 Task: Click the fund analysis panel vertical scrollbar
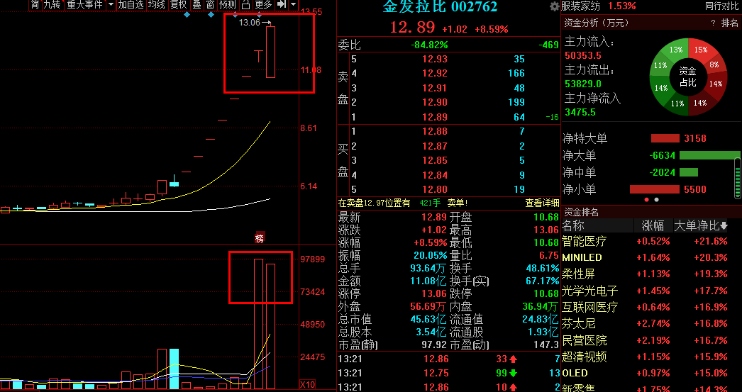click(737, 178)
